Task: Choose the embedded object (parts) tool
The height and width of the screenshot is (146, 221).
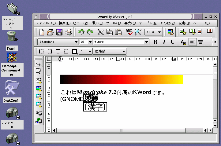Action: 39,121
